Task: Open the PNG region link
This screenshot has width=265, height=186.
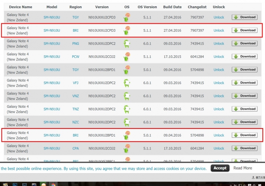Action: click(75, 44)
